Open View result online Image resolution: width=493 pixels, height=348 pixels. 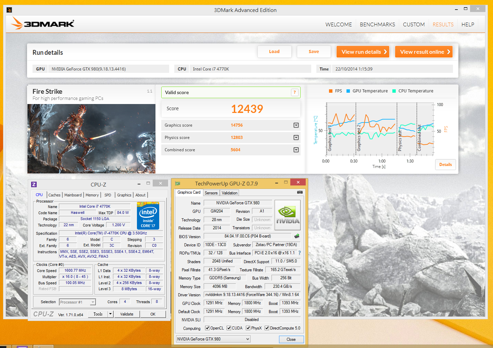[424, 52]
